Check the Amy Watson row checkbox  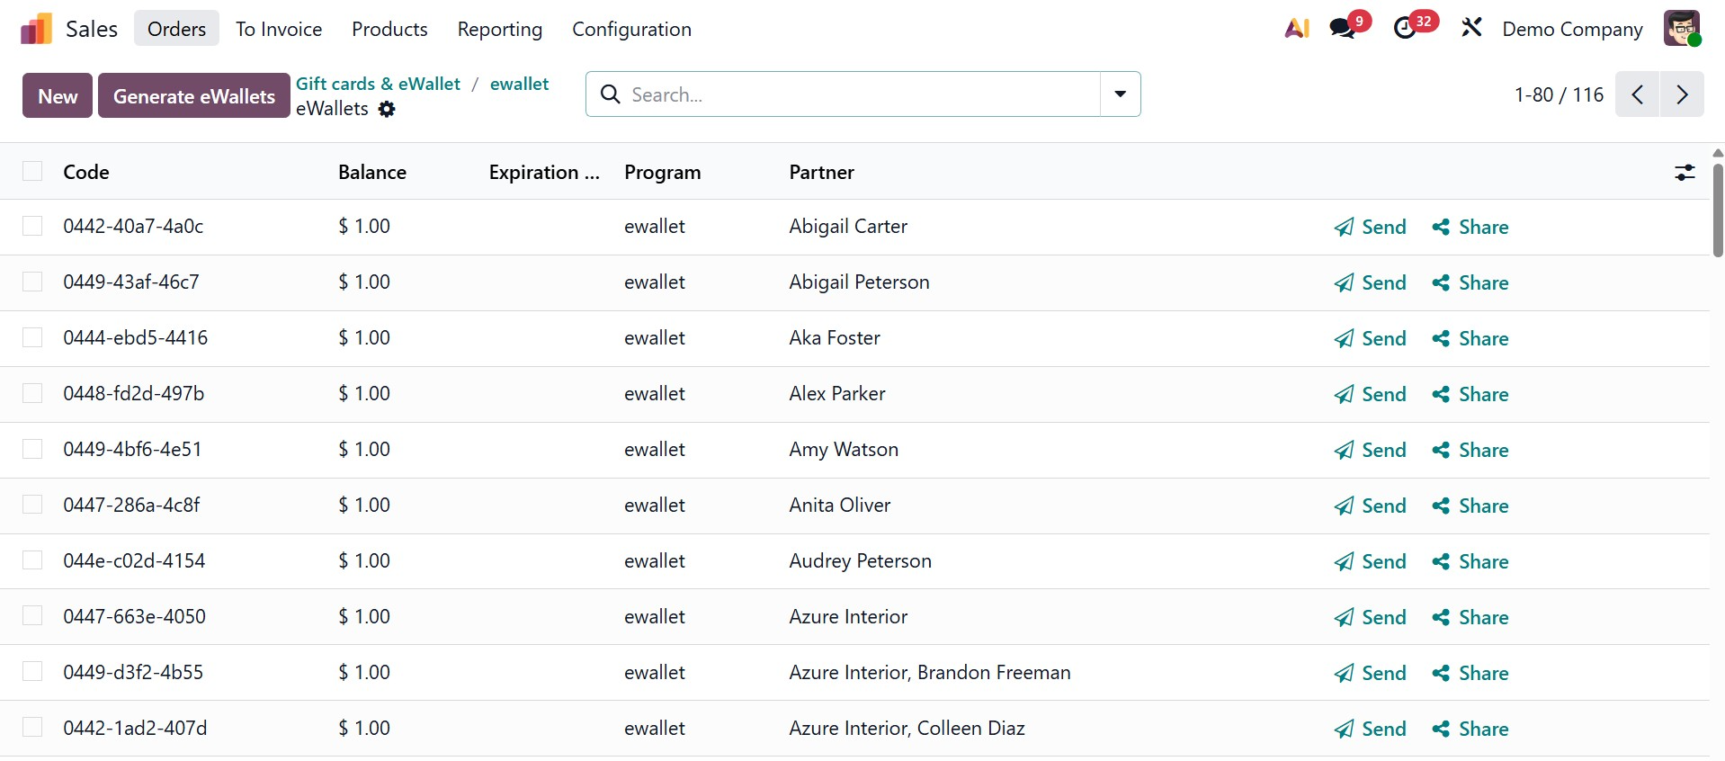point(32,450)
